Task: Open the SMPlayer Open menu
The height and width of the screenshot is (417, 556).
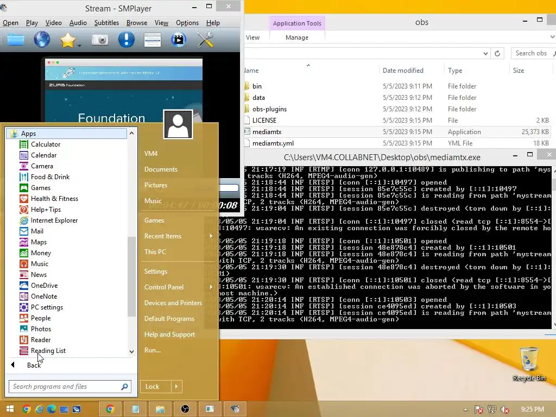Action: [x=11, y=23]
